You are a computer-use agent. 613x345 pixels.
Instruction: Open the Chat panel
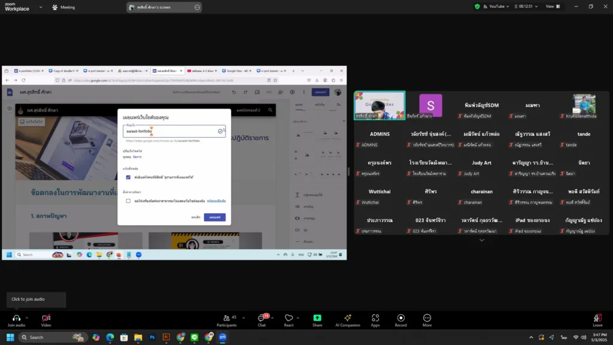[x=262, y=318]
